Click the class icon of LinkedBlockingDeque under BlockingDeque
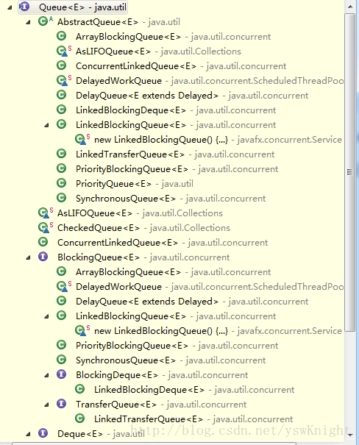359x445 pixels. pos(79,389)
